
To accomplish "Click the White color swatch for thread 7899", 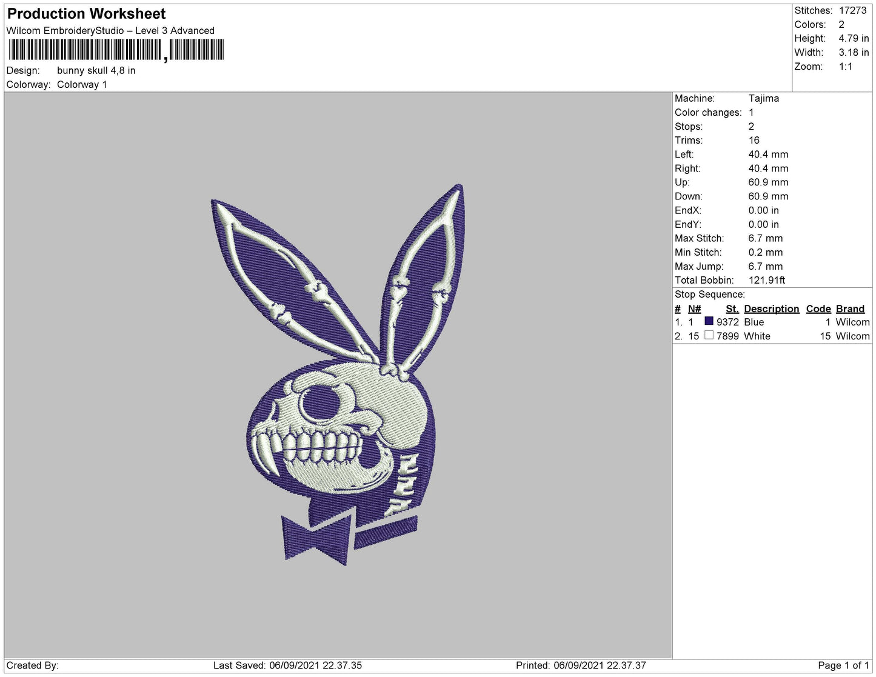I will pos(709,335).
